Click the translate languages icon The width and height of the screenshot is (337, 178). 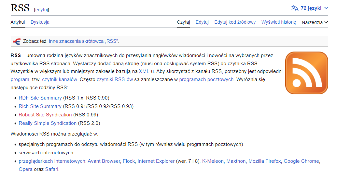click(x=295, y=8)
